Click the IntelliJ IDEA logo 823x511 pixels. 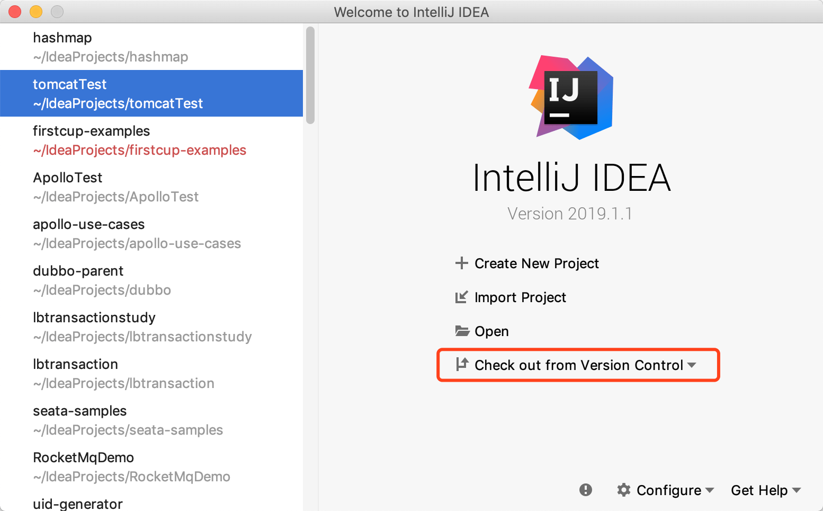click(x=571, y=98)
